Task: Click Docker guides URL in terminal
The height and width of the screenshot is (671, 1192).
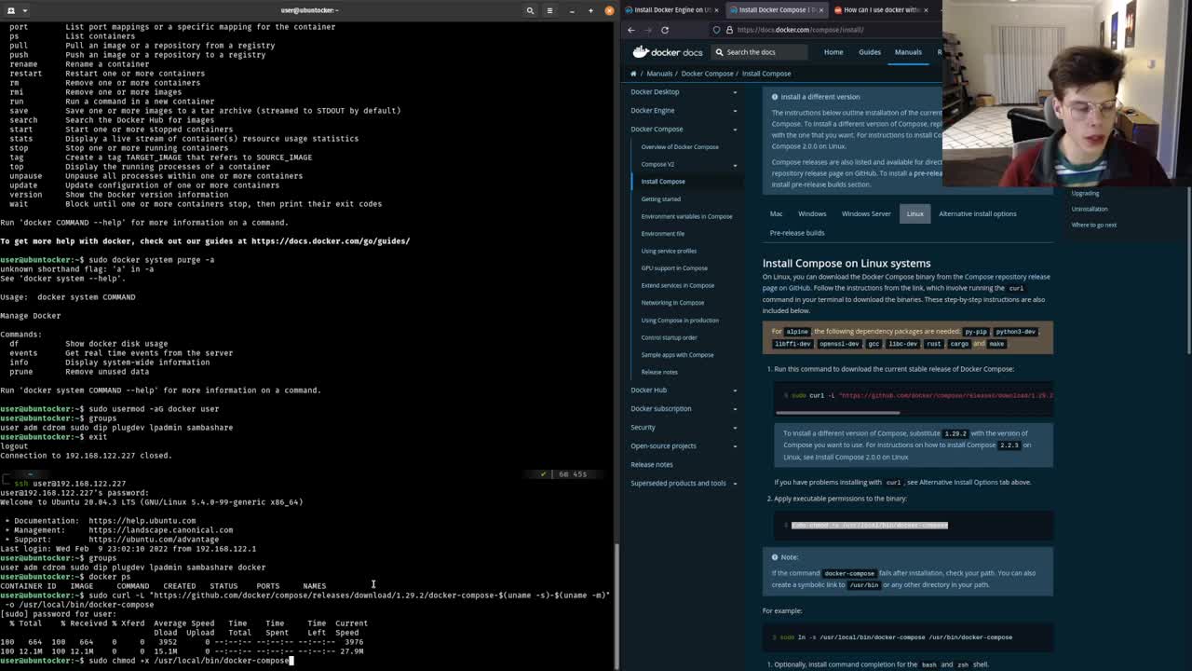Action: (x=331, y=241)
